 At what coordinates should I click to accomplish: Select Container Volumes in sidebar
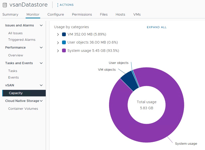coord(23,109)
